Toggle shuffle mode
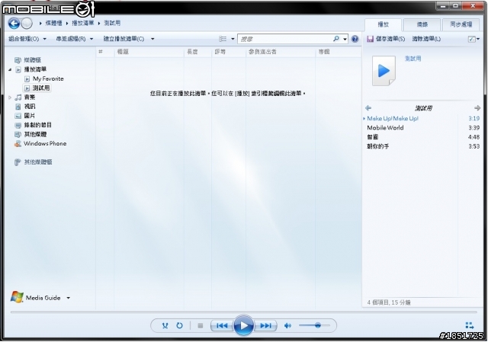Screen dimensions: 488x342 coord(165,325)
